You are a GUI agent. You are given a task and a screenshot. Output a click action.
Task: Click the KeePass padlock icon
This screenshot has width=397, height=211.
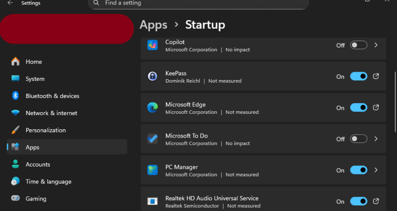click(153, 76)
